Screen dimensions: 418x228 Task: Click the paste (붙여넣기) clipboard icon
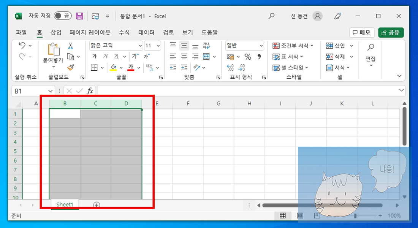pos(53,49)
